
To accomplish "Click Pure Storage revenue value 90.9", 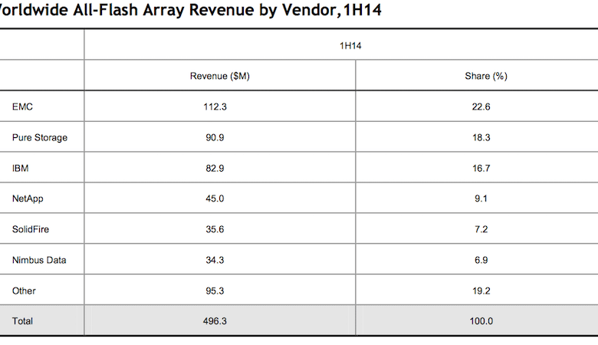I will [215, 138].
